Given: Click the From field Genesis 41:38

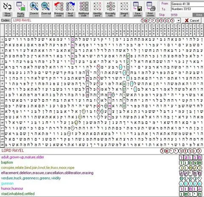Looking at the screenshot, I should click(187, 4).
